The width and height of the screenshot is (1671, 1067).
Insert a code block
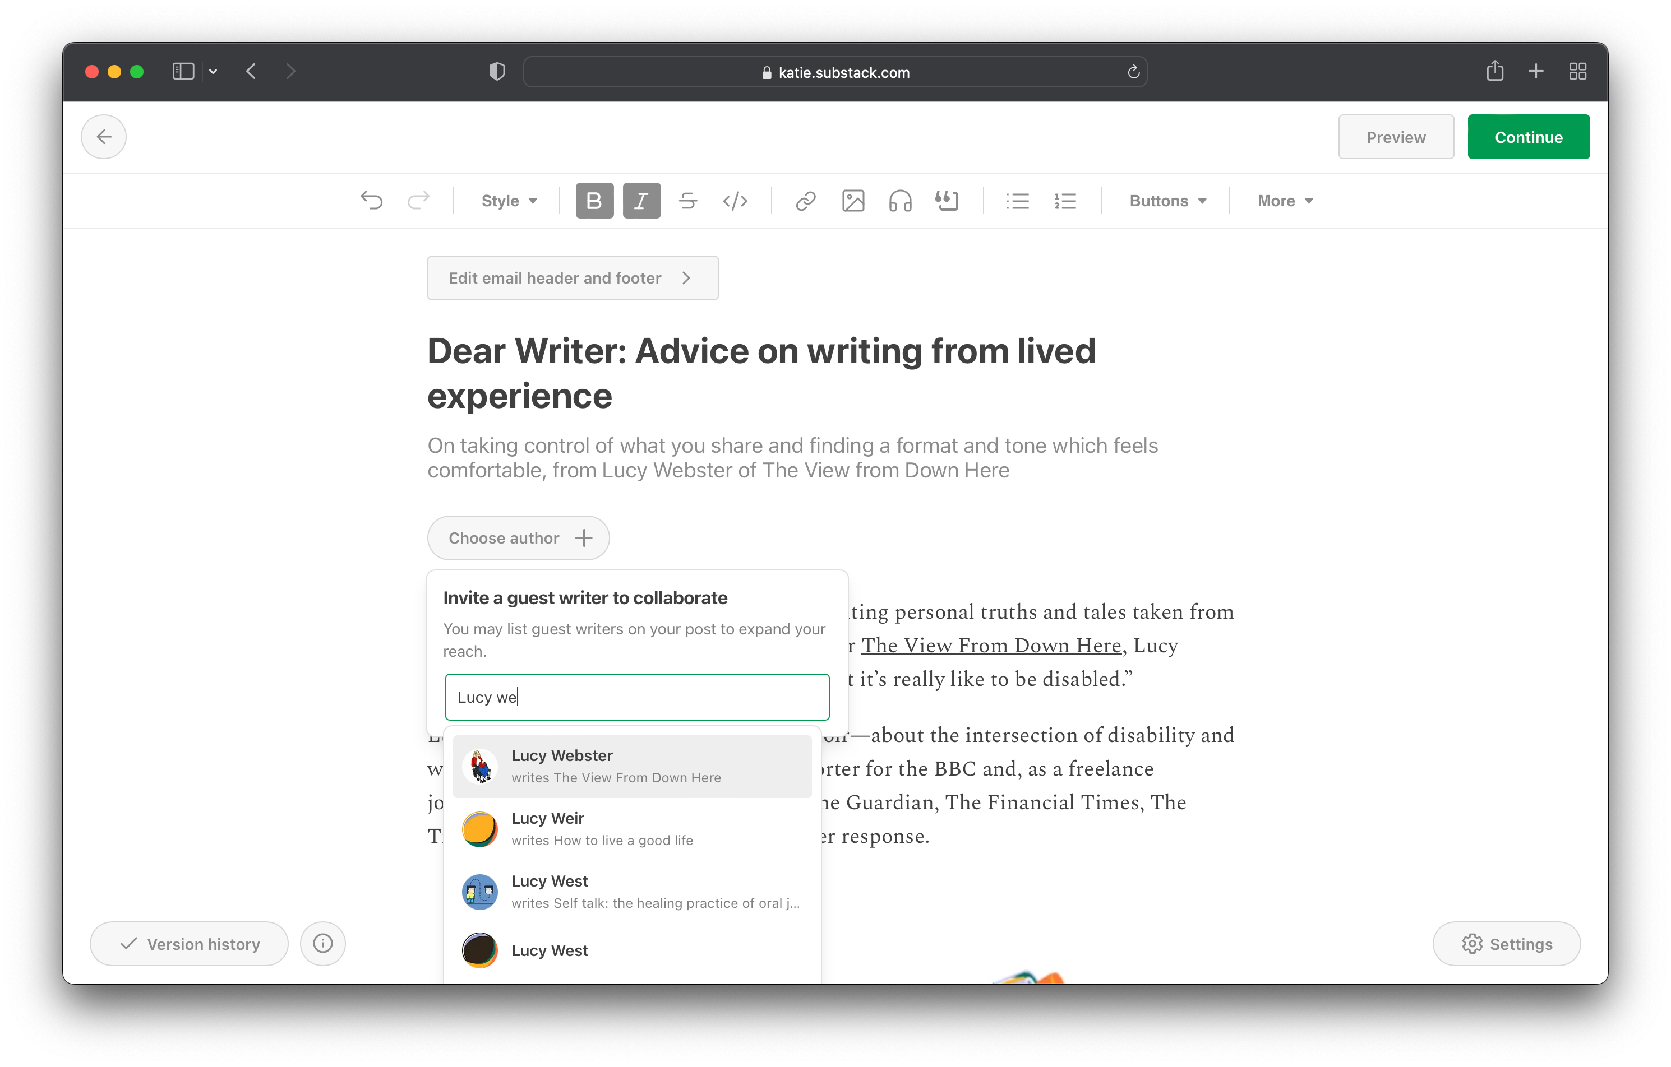[735, 201]
